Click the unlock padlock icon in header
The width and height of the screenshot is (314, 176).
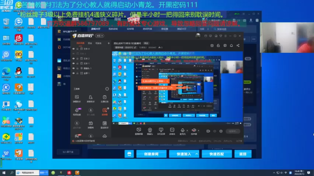[218, 45]
